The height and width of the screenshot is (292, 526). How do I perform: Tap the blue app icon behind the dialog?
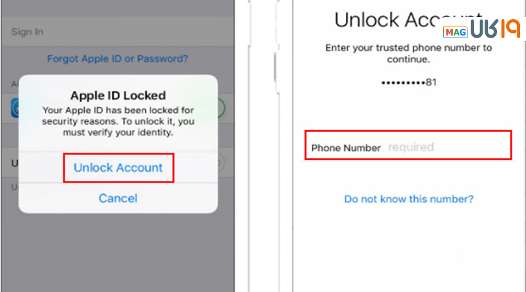point(14,109)
